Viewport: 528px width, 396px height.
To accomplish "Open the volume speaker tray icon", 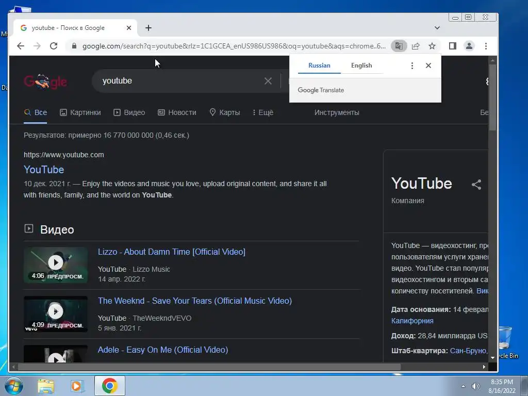I will 475,386.
